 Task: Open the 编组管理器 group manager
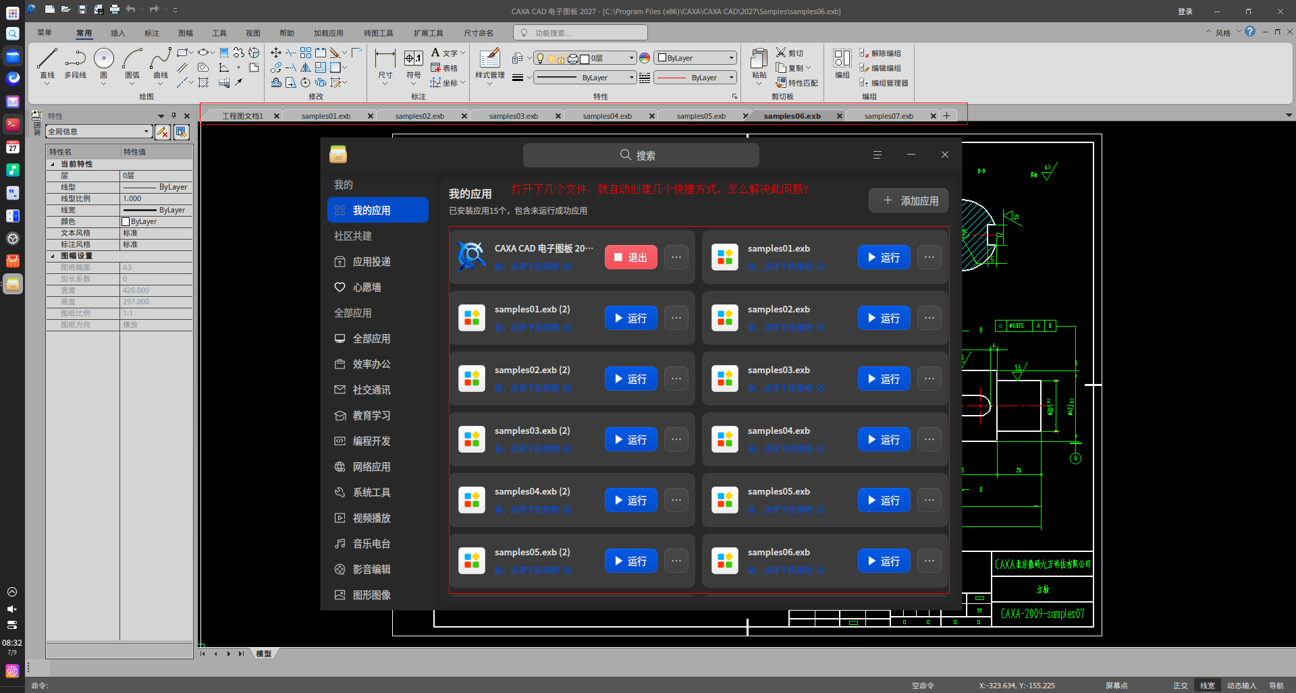(884, 82)
